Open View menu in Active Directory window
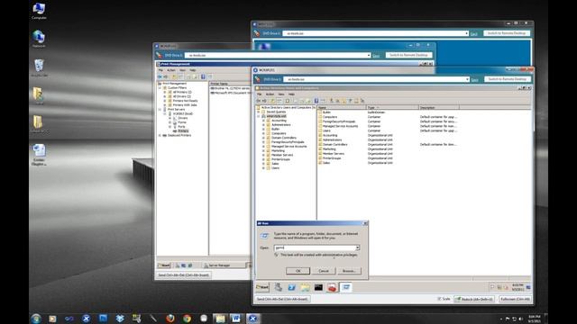 [x=281, y=94]
